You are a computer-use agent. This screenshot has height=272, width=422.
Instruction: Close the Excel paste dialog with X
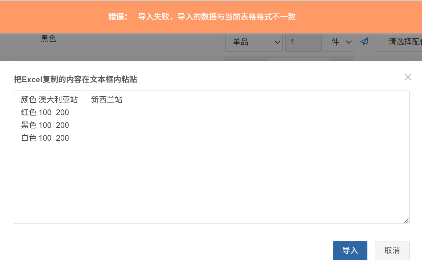[x=408, y=77]
